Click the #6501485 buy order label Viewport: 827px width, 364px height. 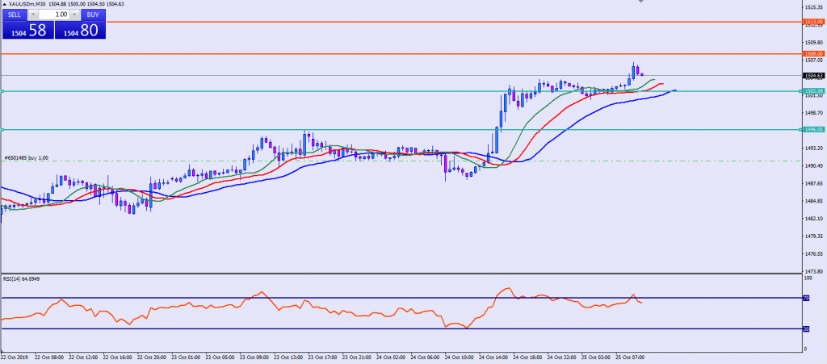click(x=26, y=157)
